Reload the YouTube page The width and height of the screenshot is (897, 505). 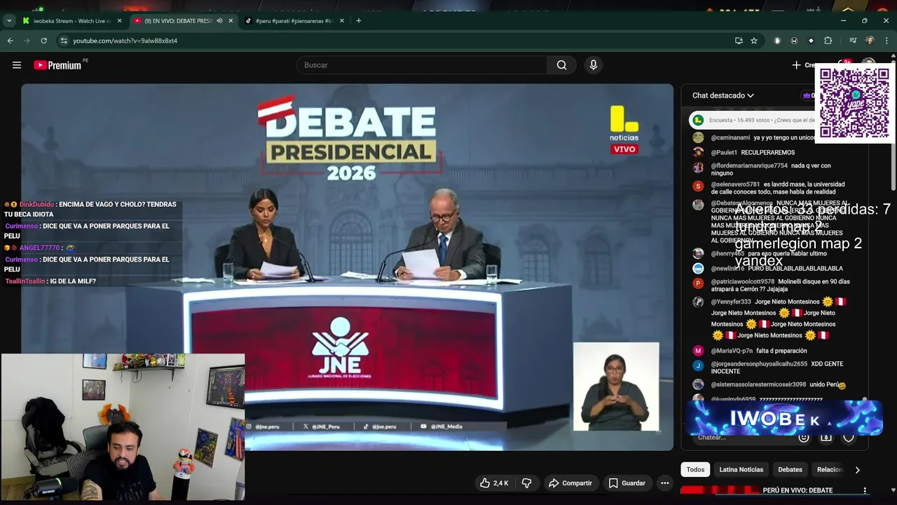[43, 41]
